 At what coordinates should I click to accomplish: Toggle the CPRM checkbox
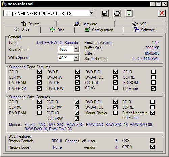(152, 147)
